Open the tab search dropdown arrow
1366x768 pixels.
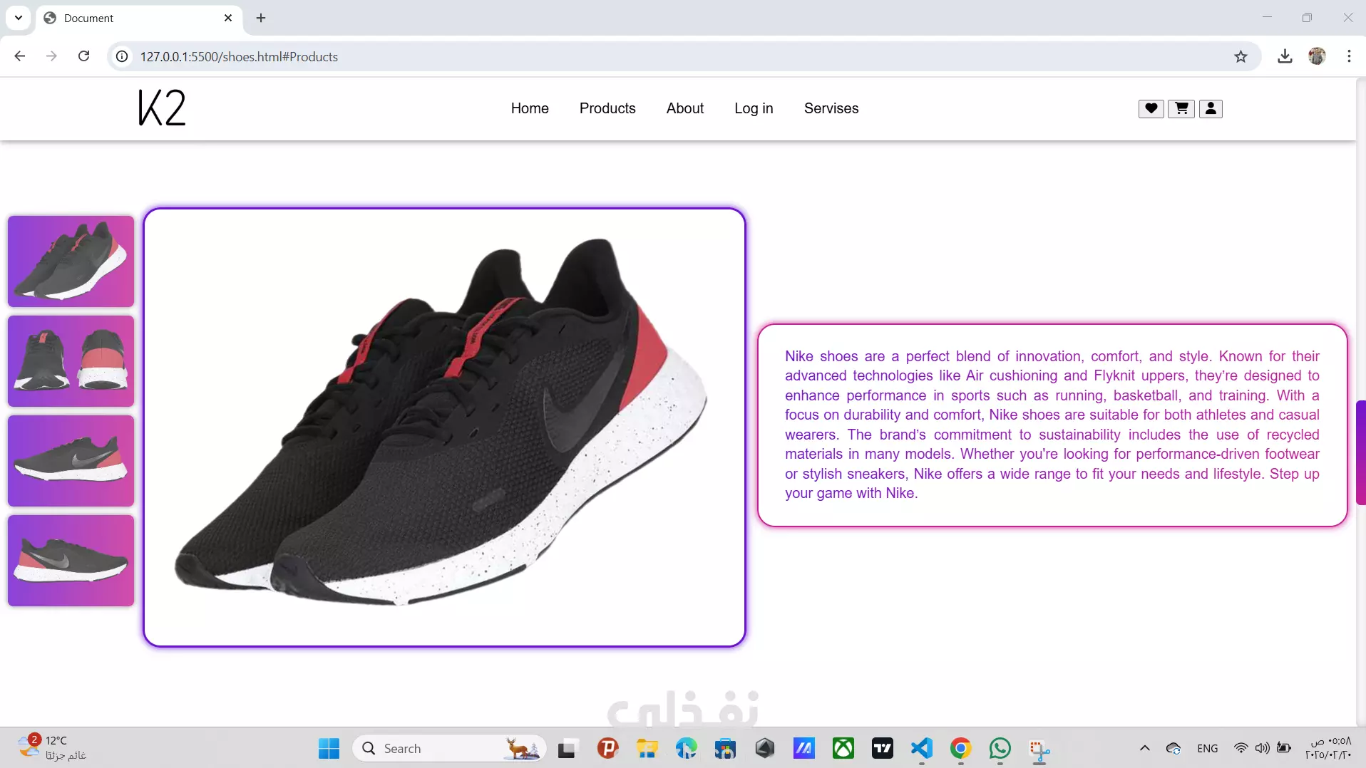pyautogui.click(x=19, y=18)
